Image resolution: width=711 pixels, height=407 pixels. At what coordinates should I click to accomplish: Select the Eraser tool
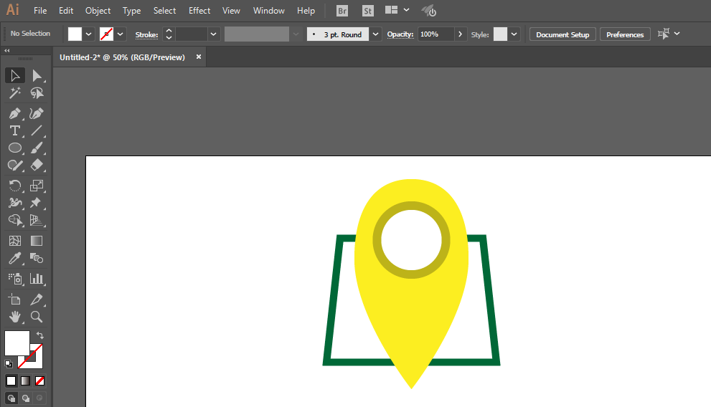click(x=37, y=166)
